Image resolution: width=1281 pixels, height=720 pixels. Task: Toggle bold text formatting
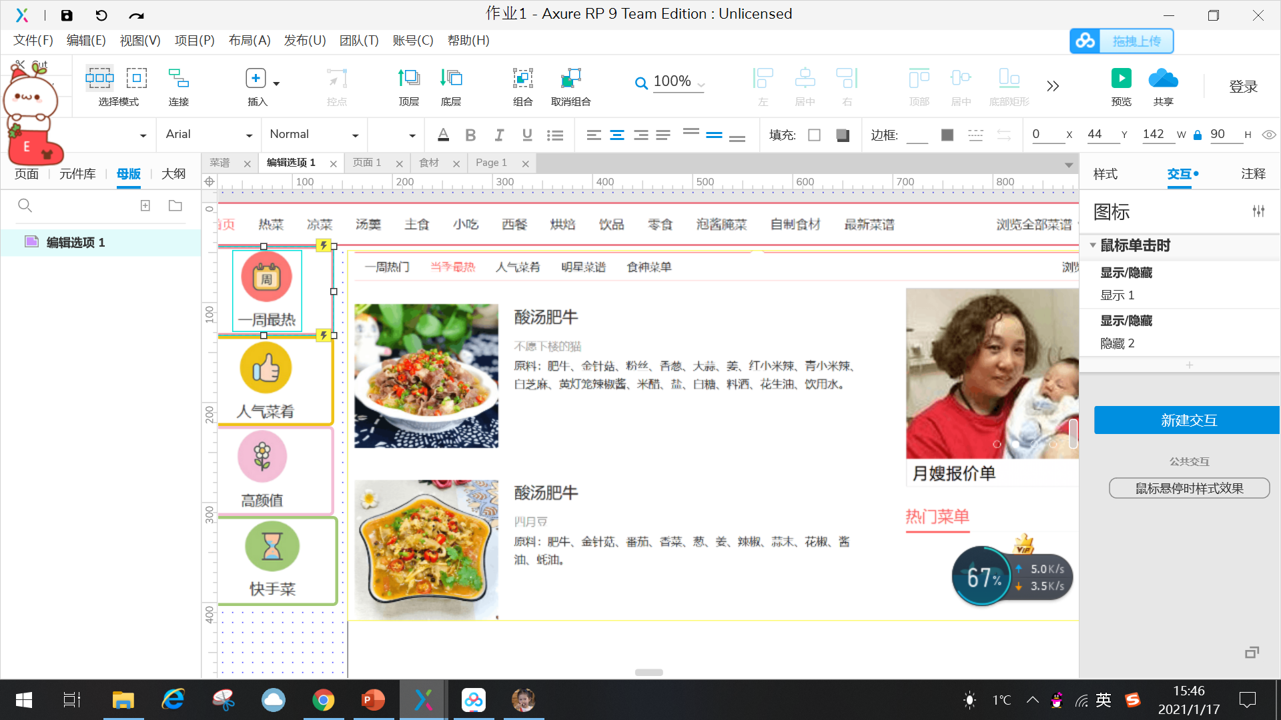pyautogui.click(x=470, y=135)
